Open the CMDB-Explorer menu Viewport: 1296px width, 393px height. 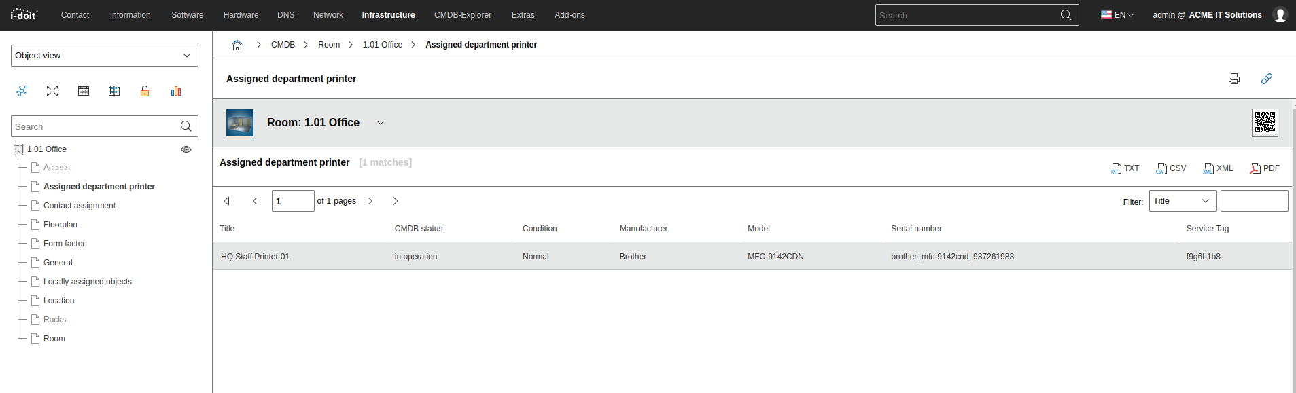462,15
